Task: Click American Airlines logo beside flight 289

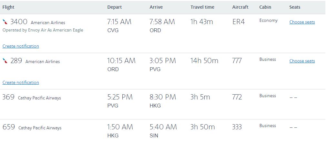Action: 5,61
